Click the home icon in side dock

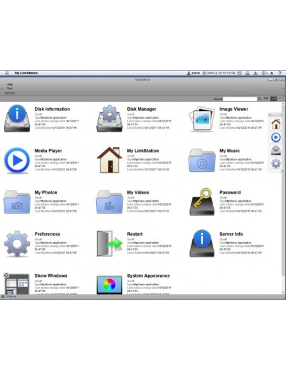click(x=276, y=124)
